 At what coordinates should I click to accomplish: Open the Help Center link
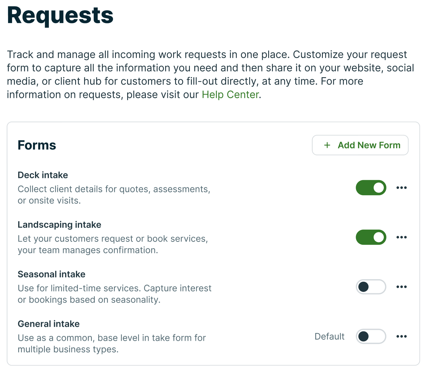pos(230,95)
